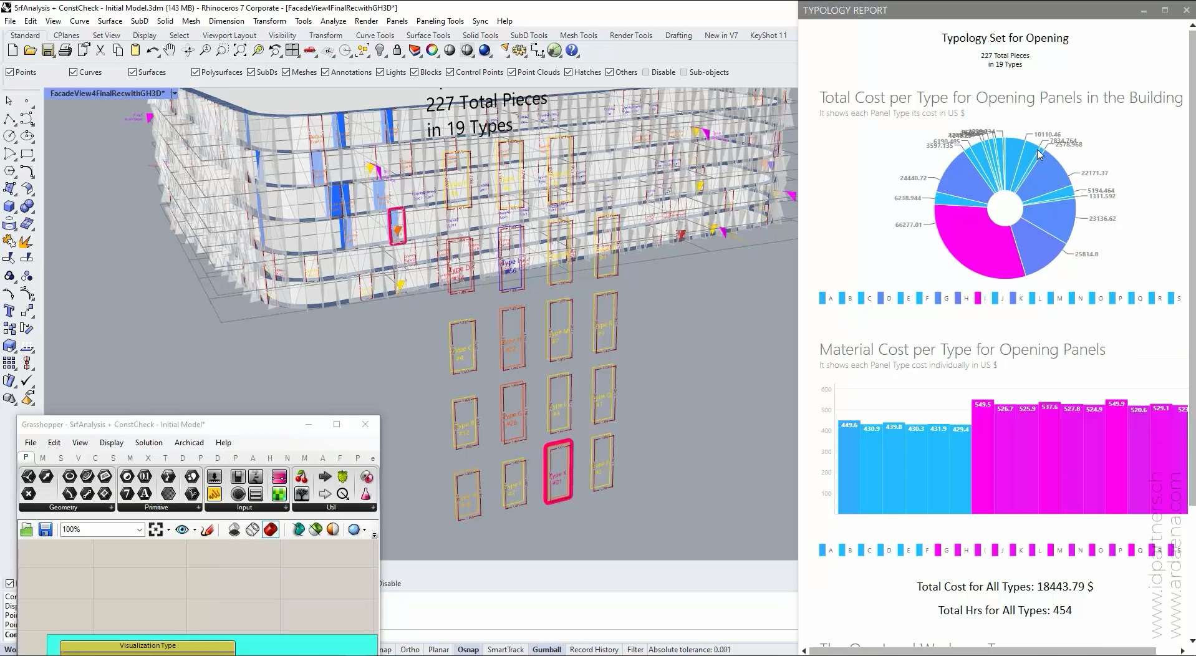Undo with the curved arrow icon

coord(152,51)
